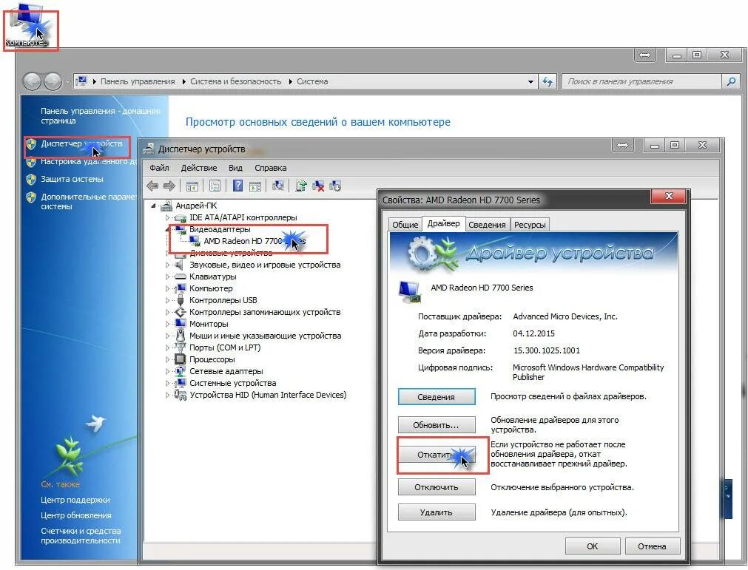The width and height of the screenshot is (748, 570).
Task: Click the Диспетчер устройств sidebar link
Action: (81, 143)
